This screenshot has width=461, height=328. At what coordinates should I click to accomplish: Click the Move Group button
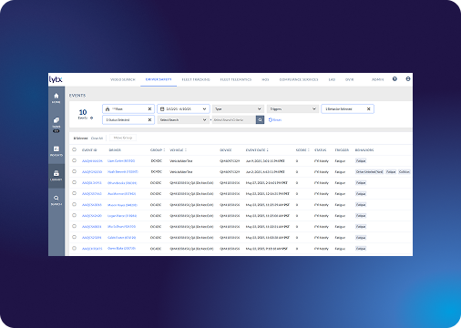coord(123,138)
